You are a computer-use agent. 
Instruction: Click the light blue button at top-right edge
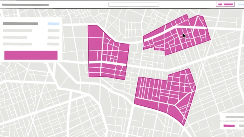tap(241, 4)
